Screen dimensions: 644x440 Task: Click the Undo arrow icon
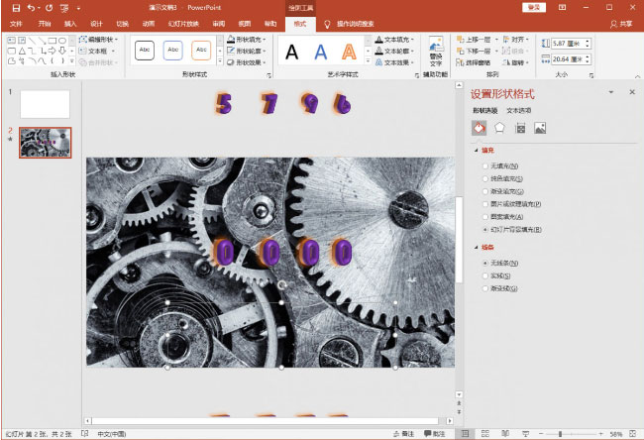[33, 7]
